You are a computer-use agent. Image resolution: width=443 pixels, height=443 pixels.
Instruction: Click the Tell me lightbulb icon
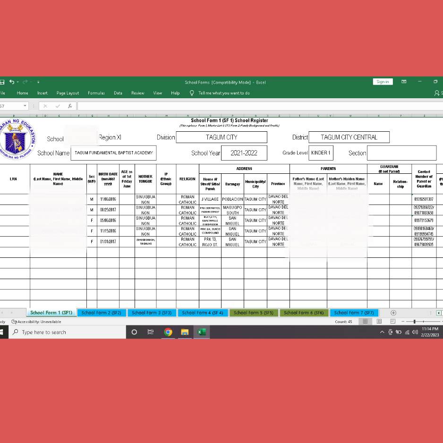tap(192, 93)
